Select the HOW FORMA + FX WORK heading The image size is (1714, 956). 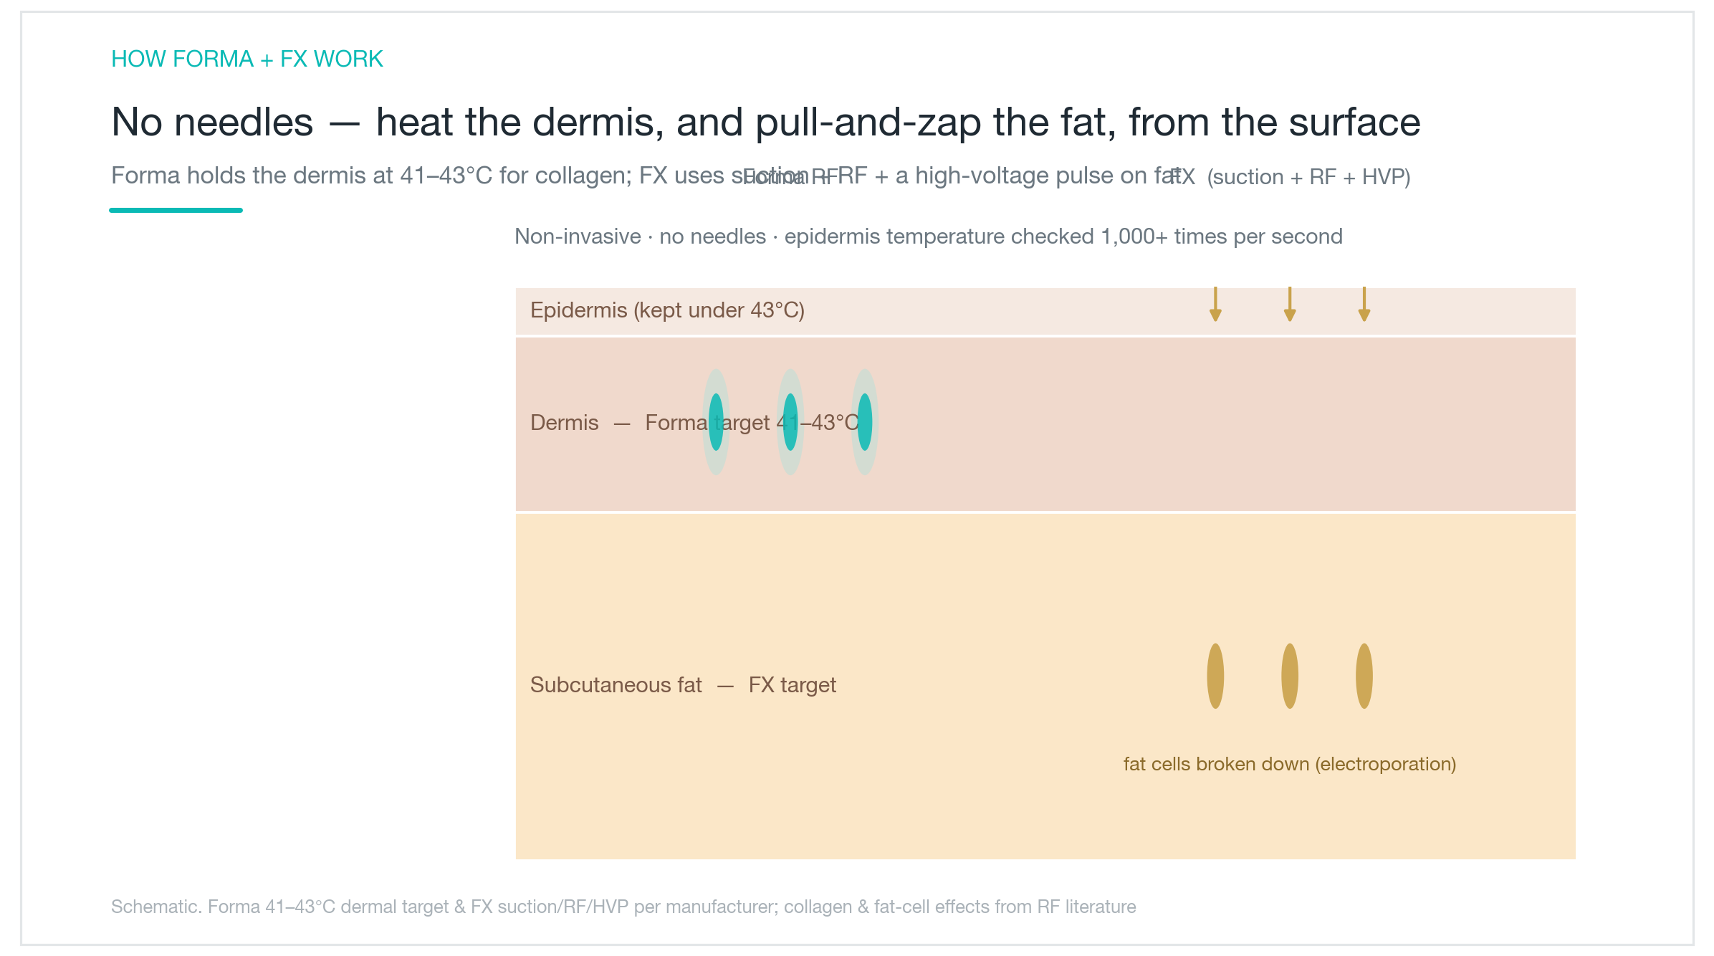[247, 59]
